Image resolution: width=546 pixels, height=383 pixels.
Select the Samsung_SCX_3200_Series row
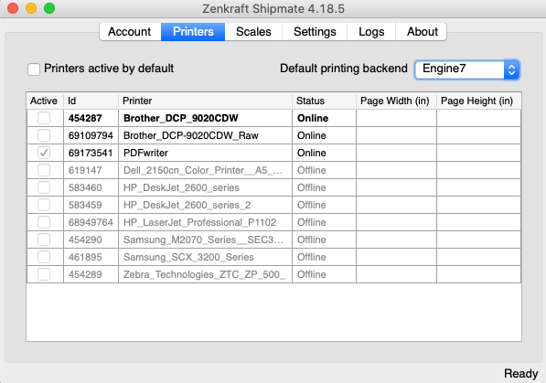coord(273,257)
